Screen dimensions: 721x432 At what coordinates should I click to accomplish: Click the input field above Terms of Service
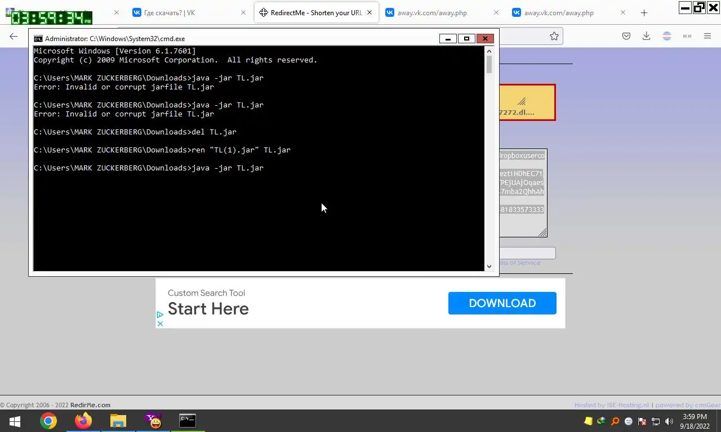pos(527,253)
